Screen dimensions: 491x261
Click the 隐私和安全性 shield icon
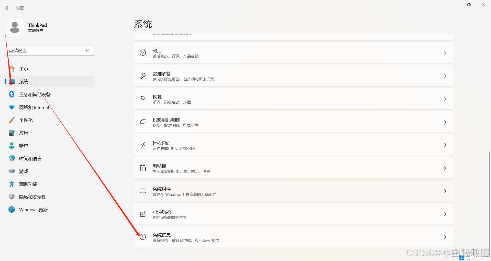click(x=12, y=197)
